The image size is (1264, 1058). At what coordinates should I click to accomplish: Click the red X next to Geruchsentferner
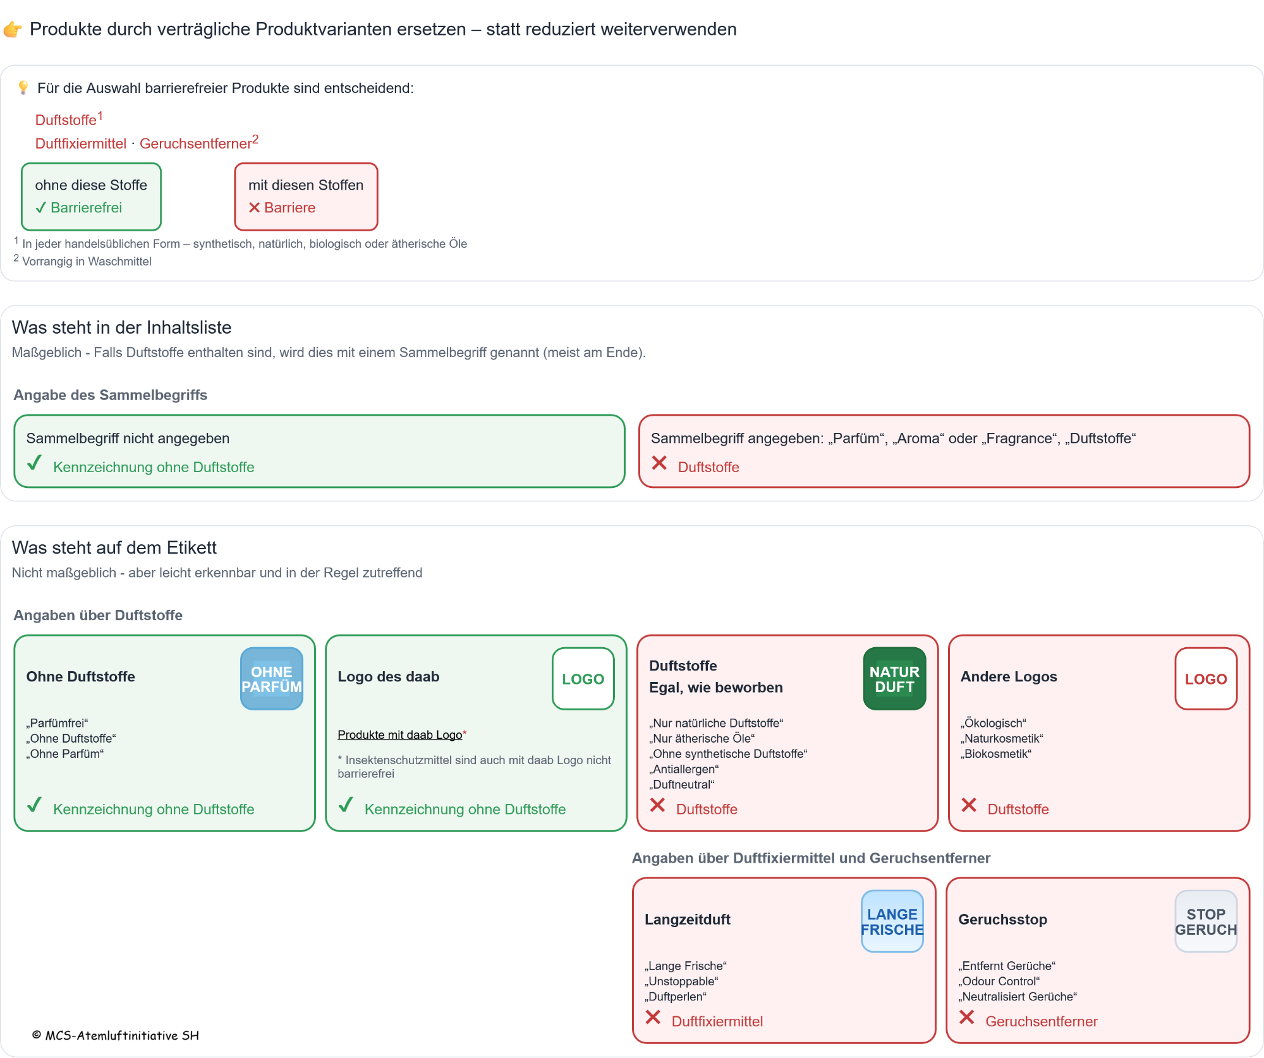pos(966,1017)
